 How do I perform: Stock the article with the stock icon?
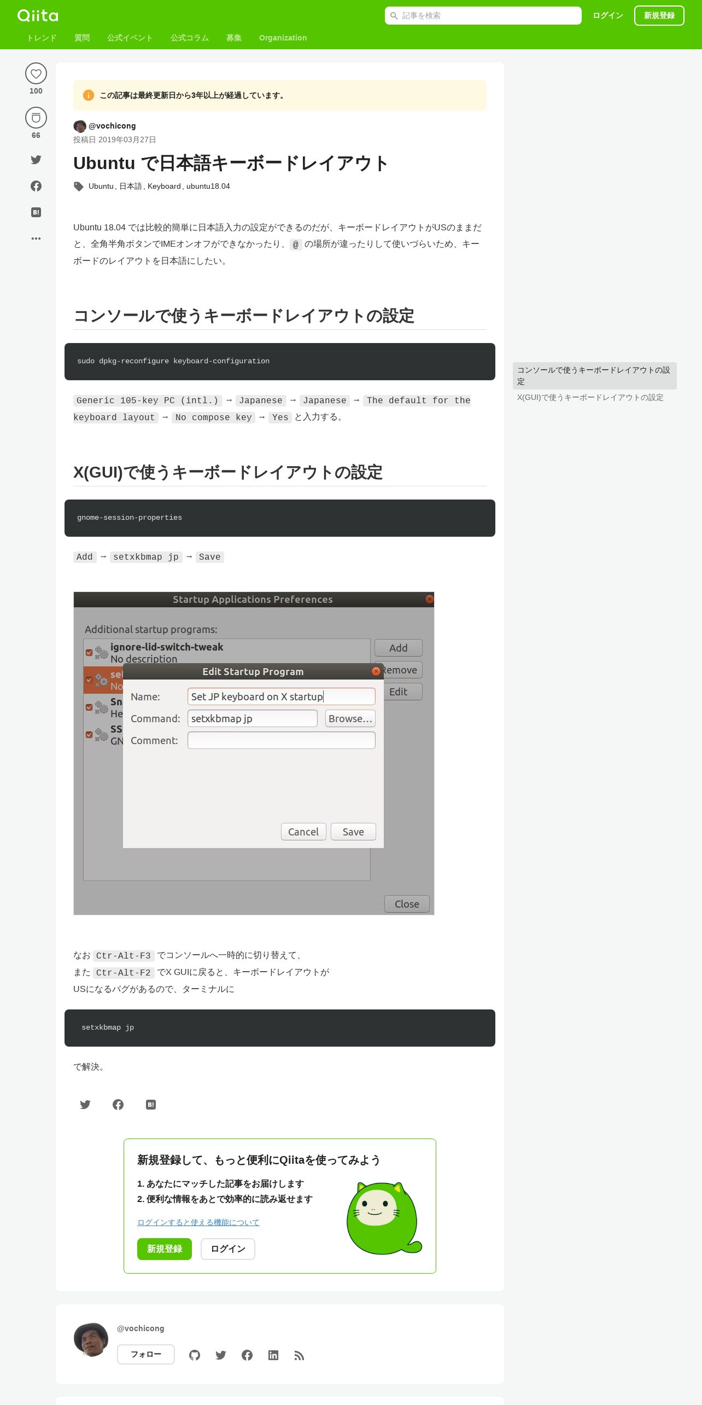tap(36, 118)
